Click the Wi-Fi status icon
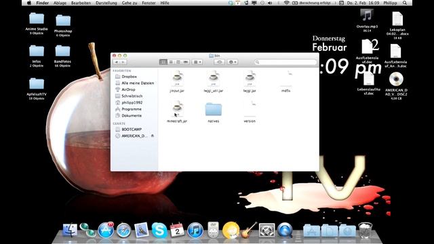This screenshot has width=434, height=244. (286, 3)
